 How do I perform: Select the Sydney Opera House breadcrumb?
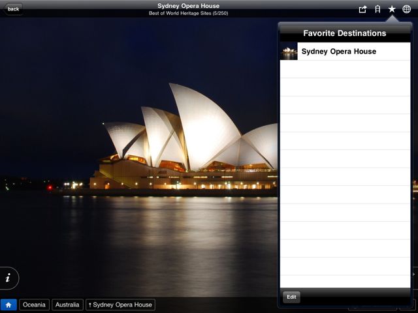click(120, 305)
